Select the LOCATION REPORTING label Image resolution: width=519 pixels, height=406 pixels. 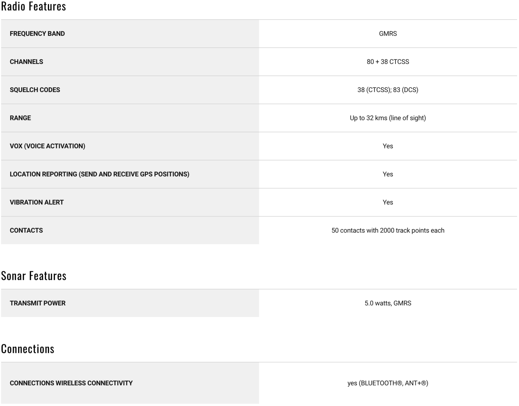tap(99, 174)
